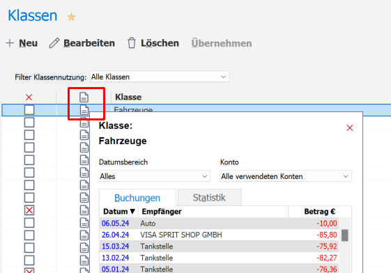Uncheck the fully visible red X-marked checkbox
391x273 pixels.
point(29,210)
